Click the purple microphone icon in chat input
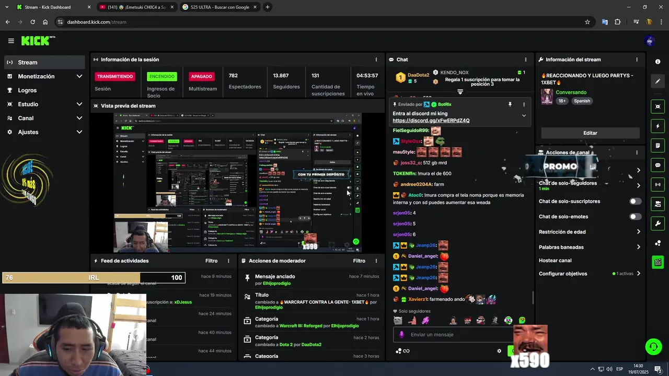 [401, 335]
